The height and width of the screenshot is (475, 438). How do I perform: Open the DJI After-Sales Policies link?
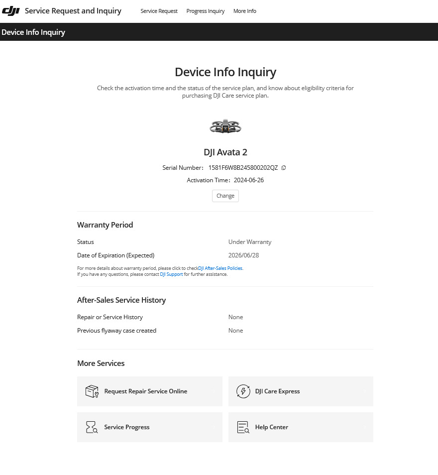pos(220,268)
